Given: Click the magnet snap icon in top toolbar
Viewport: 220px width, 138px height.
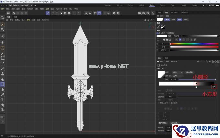Looking at the screenshot, I should point(86,13).
